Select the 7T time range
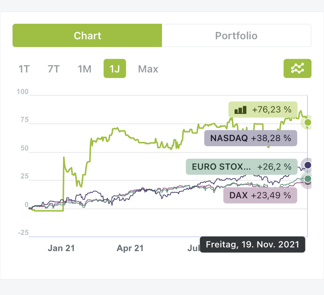The image size is (324, 295). click(54, 69)
